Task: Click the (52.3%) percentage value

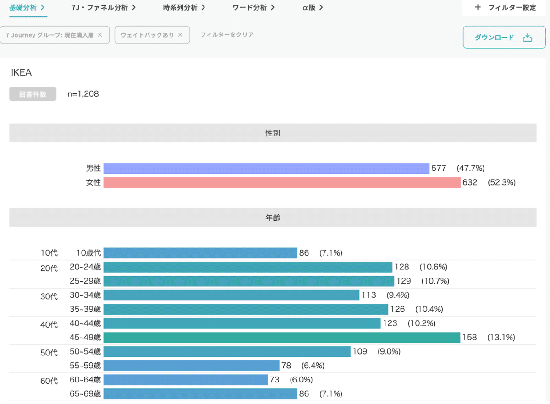Action: tap(502, 182)
